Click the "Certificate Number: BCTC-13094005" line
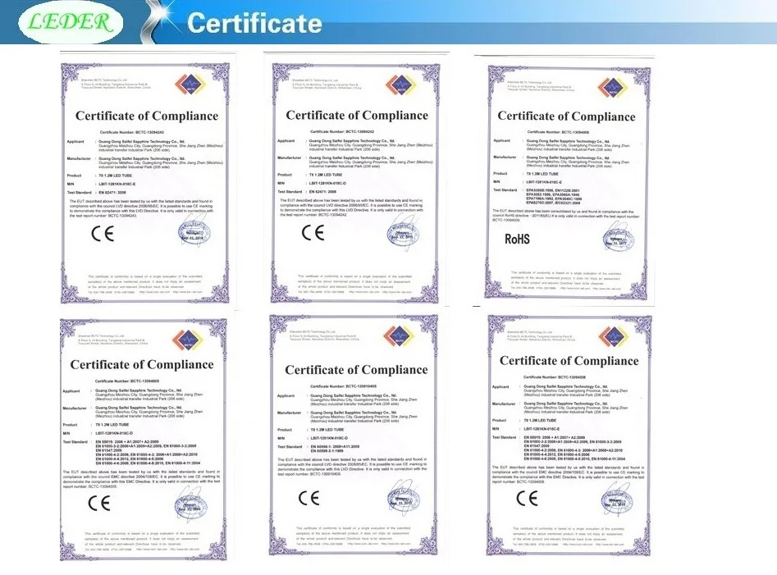The height and width of the screenshot is (575, 777). (x=127, y=381)
